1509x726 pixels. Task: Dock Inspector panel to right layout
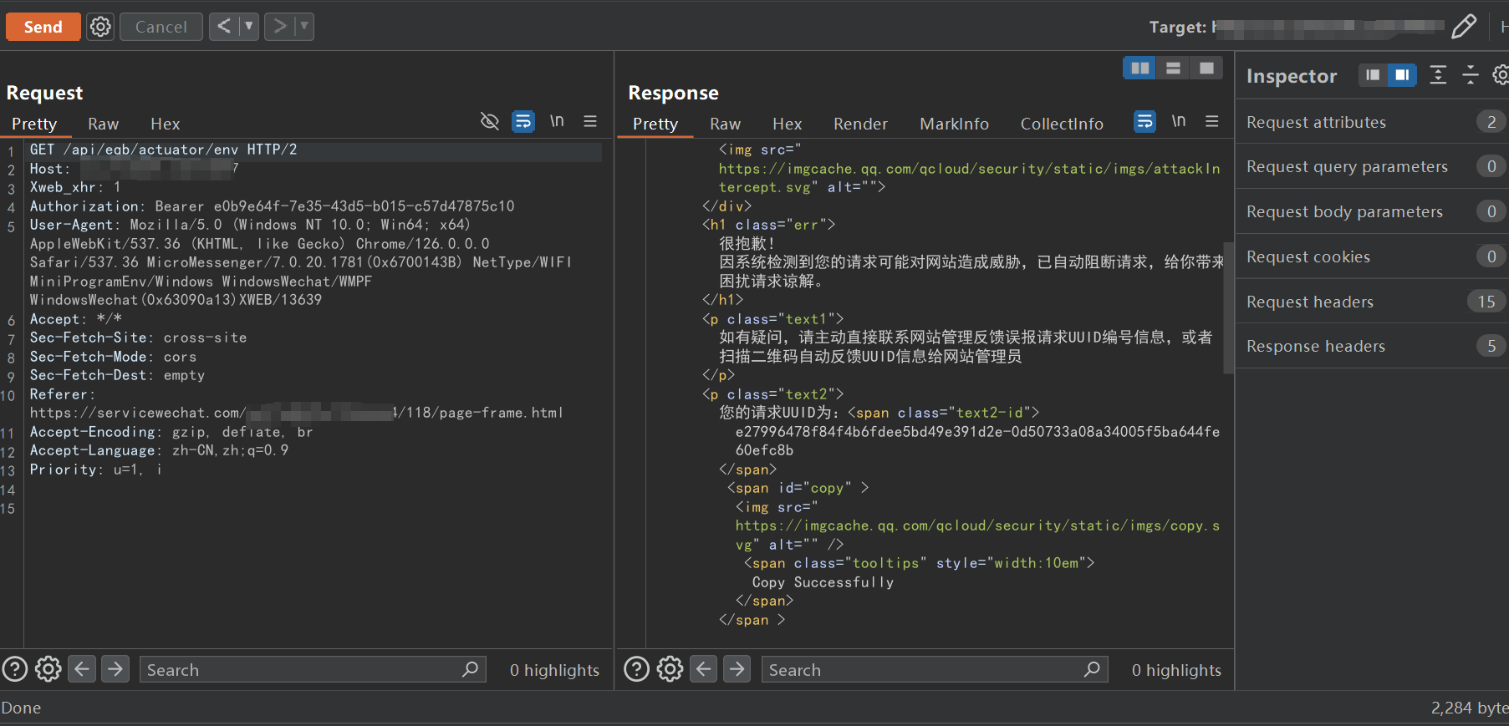(x=1402, y=75)
